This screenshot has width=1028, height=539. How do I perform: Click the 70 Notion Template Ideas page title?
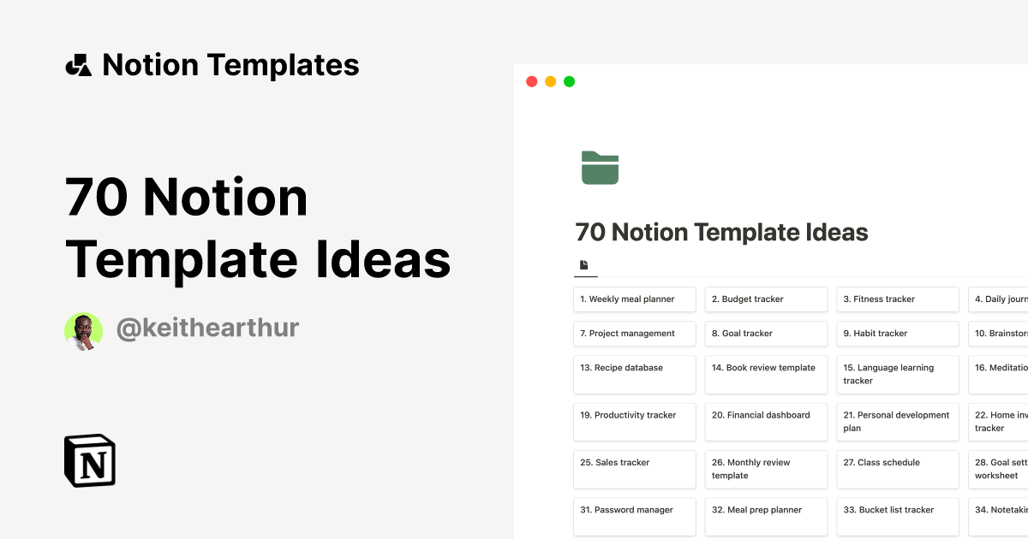[721, 232]
